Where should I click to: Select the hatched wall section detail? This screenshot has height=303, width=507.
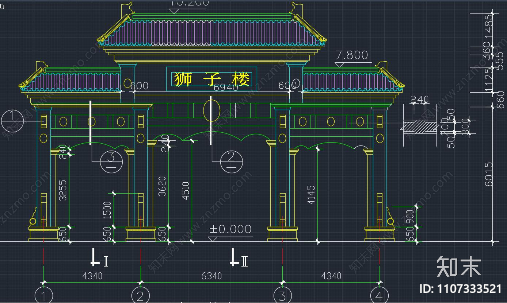420,127
